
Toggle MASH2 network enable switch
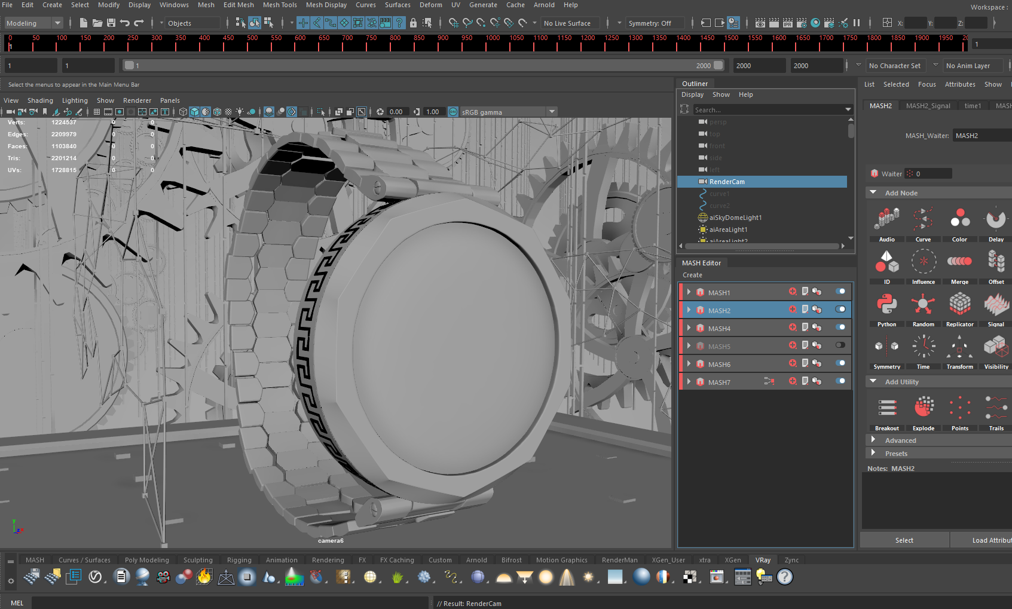[x=840, y=310]
